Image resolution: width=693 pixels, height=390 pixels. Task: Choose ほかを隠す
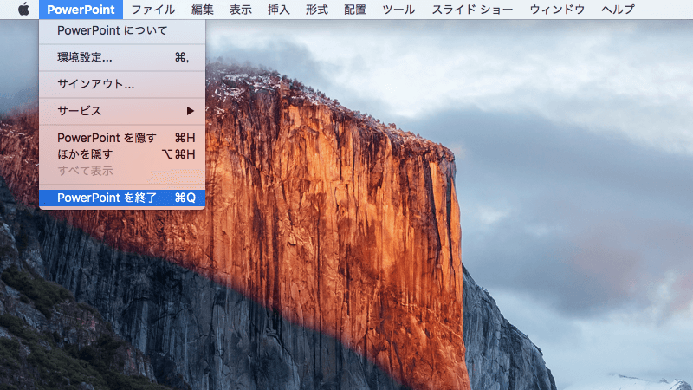(x=122, y=154)
